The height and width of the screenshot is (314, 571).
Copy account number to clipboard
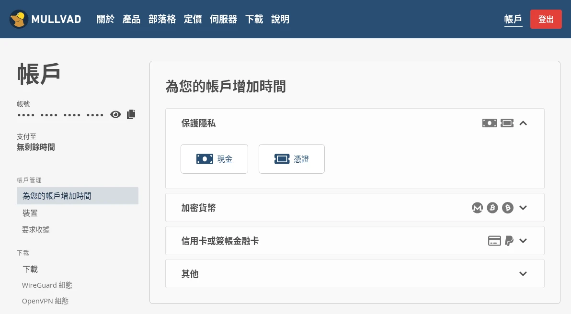131,114
